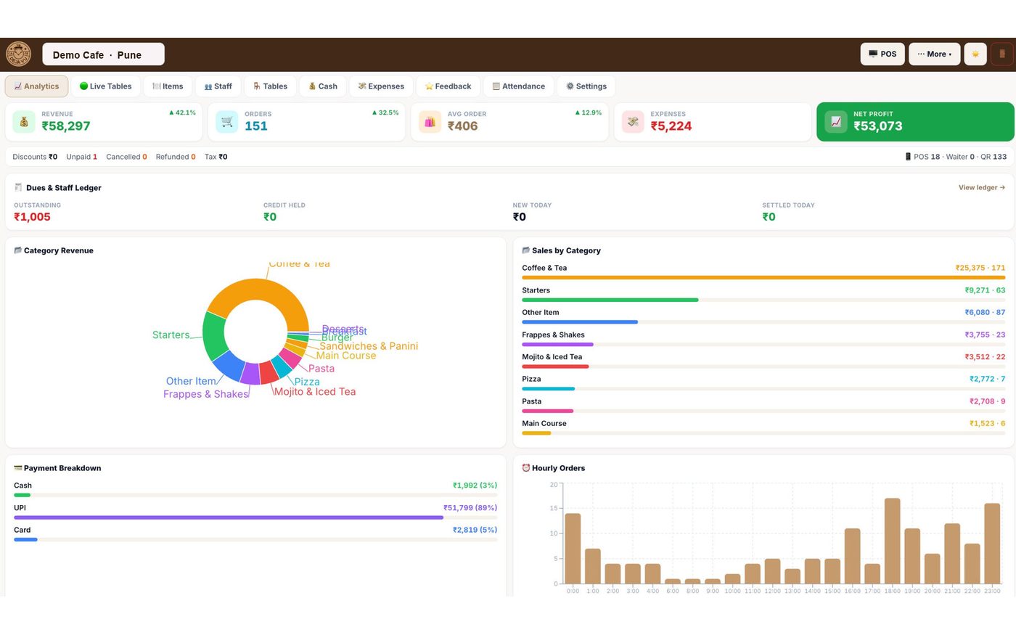
Task: Click the 32.5% orders growth indicator
Action: 385,112
